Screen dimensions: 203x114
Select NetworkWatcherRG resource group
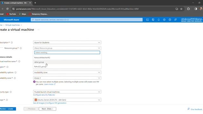pyautogui.click(x=67, y=58)
